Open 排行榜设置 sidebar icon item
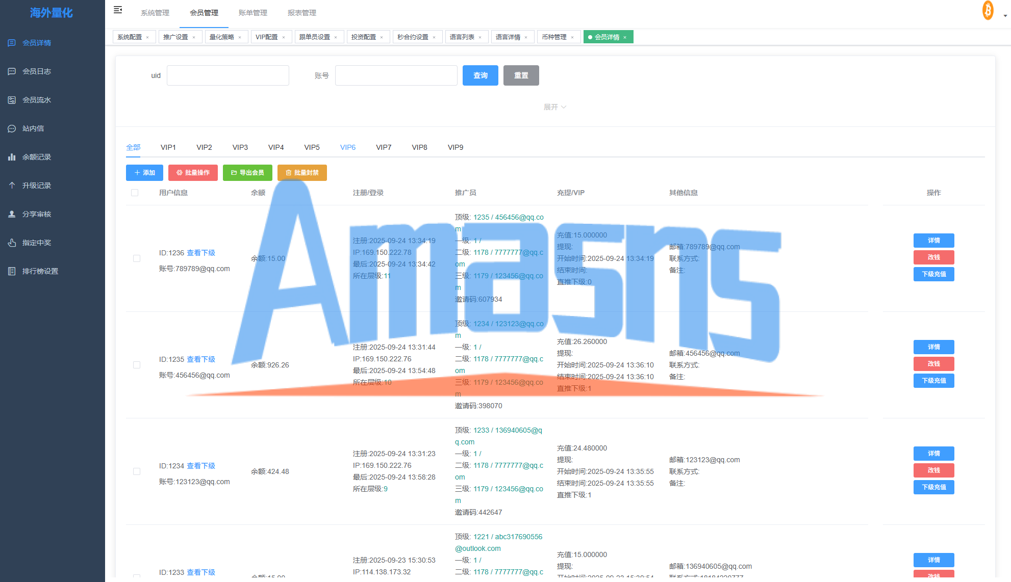The width and height of the screenshot is (1011, 582). [12, 271]
